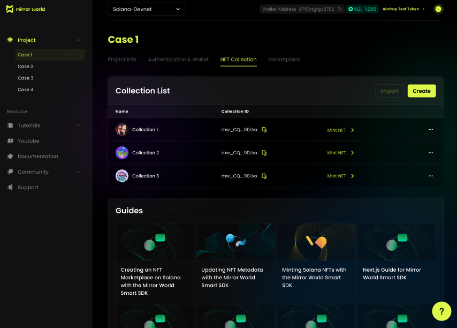The height and width of the screenshot is (328, 457).
Task: Click the Mirror World logo
Action: [26, 9]
